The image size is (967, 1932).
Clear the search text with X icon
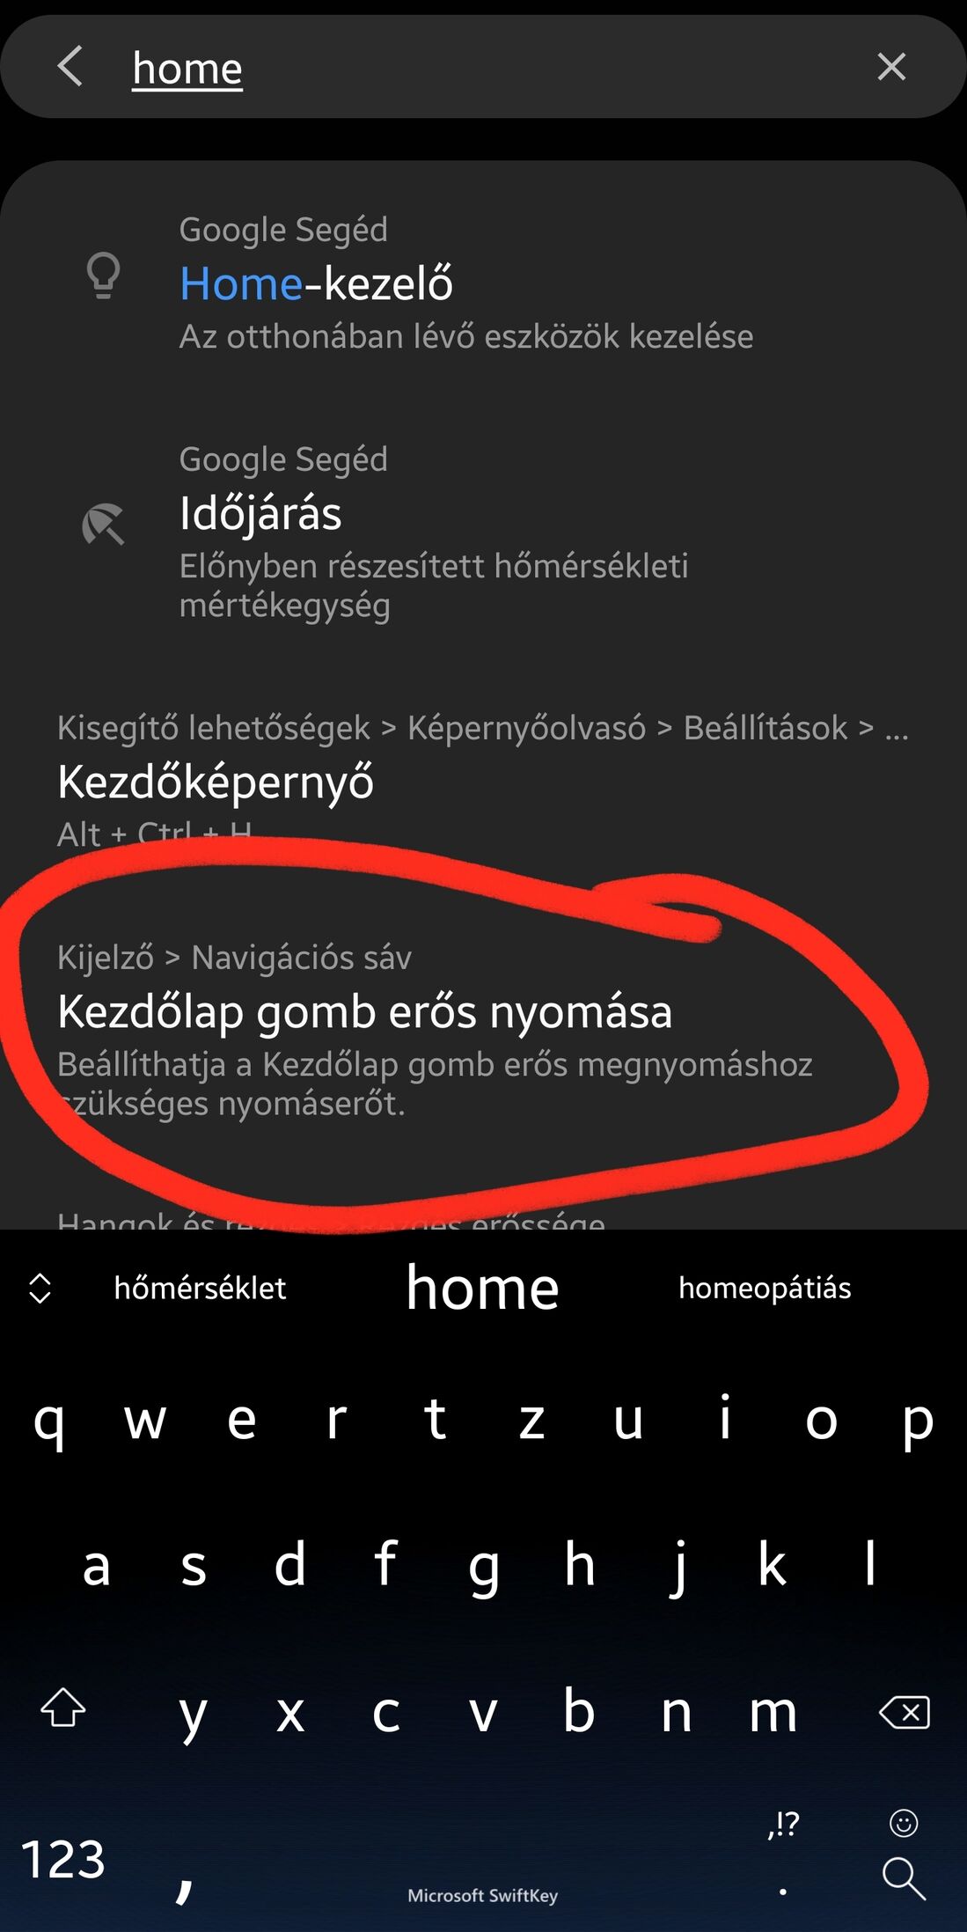click(891, 67)
